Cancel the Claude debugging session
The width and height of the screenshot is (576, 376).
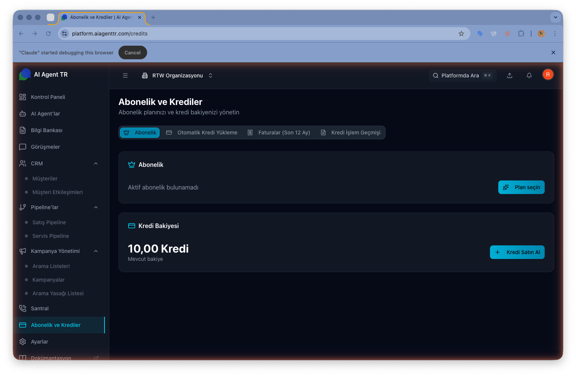pyautogui.click(x=132, y=52)
